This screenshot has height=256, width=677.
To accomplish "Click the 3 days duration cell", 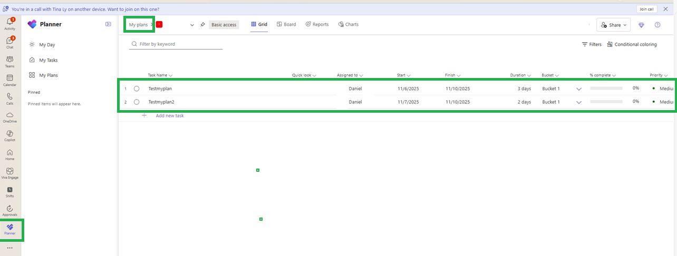I will (x=524, y=88).
